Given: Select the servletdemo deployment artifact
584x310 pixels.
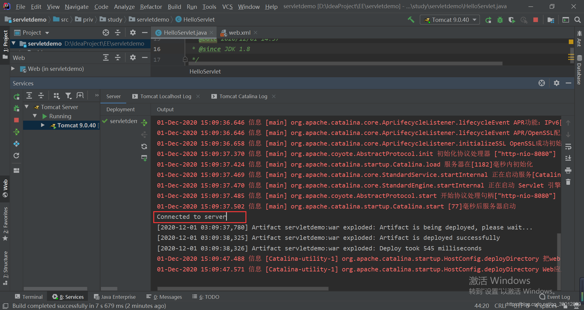Looking at the screenshot, I should [x=120, y=121].
